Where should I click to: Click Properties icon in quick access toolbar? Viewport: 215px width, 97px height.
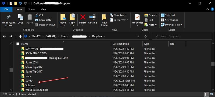pyautogui.click(x=11, y=3)
